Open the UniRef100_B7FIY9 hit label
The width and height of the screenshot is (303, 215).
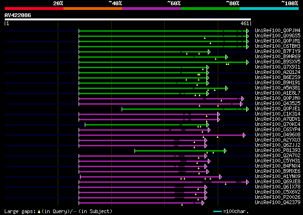tap(277, 52)
